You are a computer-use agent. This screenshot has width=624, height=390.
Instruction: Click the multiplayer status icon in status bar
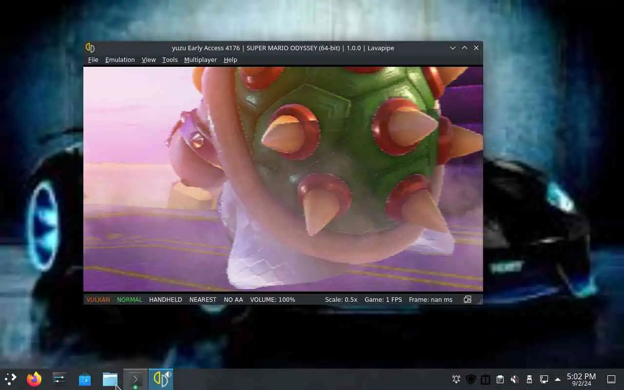click(x=467, y=300)
